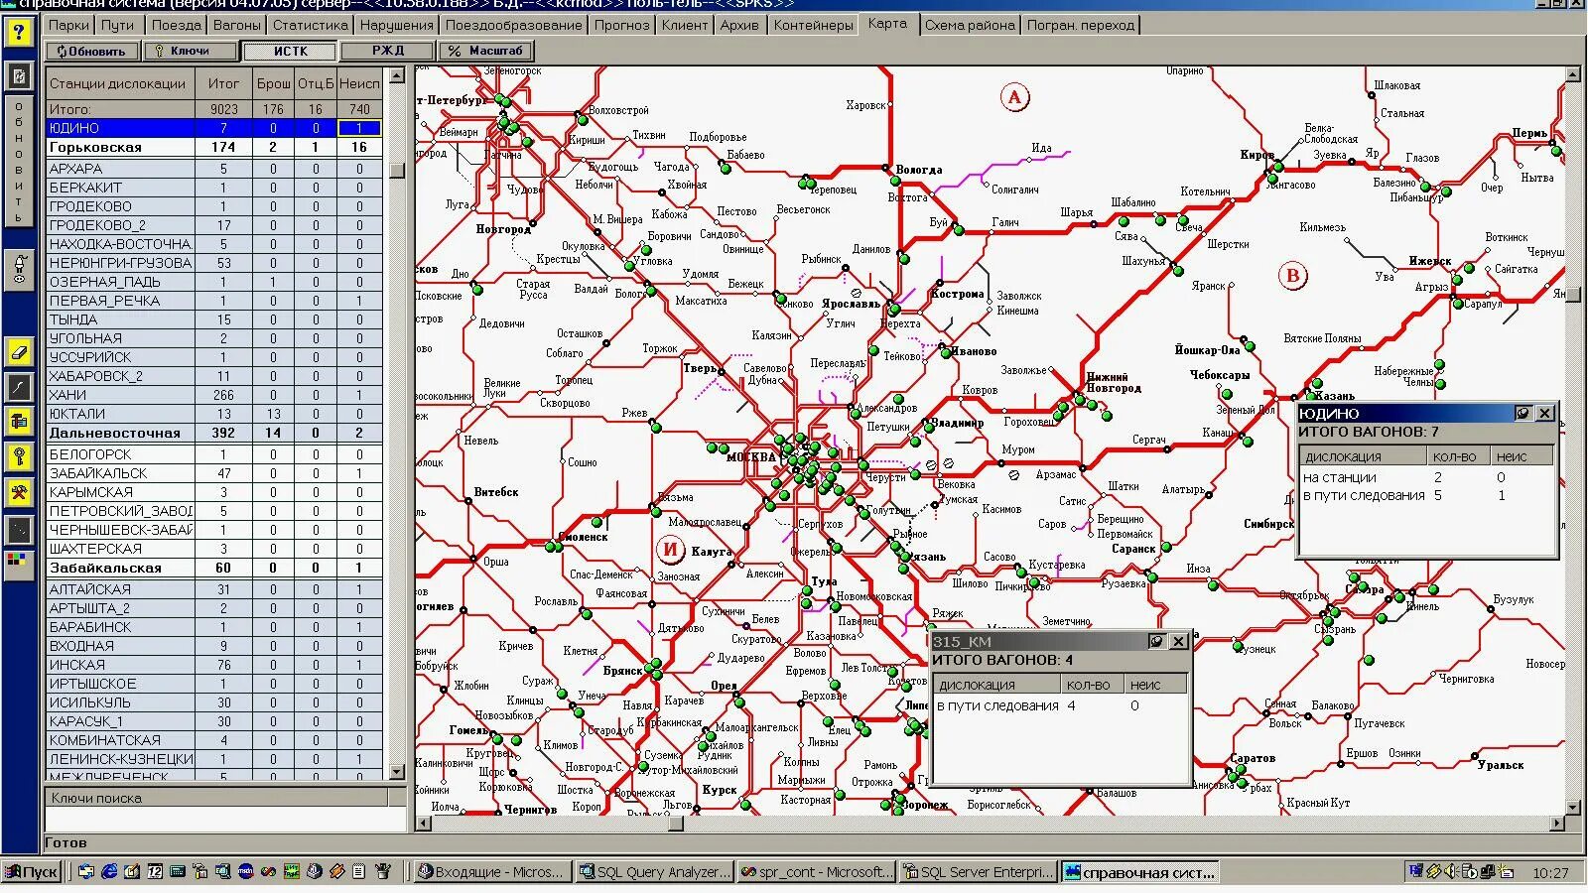This screenshot has height=893, width=1588.
Task: Open the notepad quick launch icon
Action: click(x=359, y=871)
